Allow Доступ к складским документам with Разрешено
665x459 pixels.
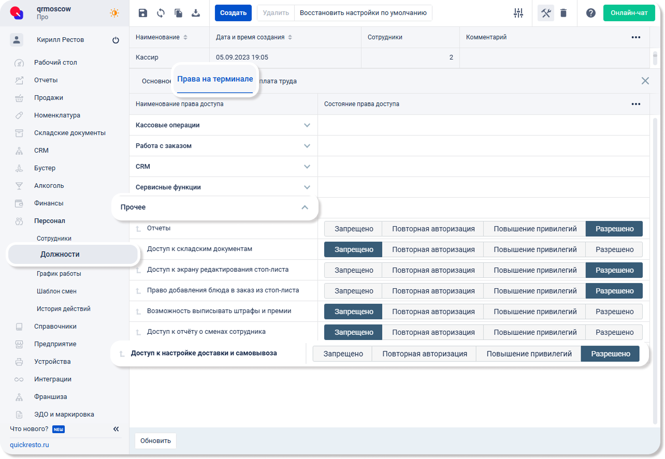[x=614, y=249]
